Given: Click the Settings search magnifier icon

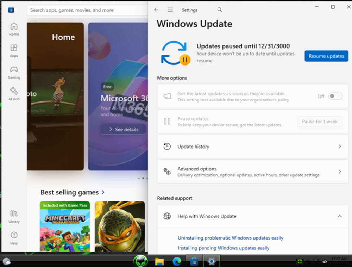Looking at the screenshot, I should point(220,10).
